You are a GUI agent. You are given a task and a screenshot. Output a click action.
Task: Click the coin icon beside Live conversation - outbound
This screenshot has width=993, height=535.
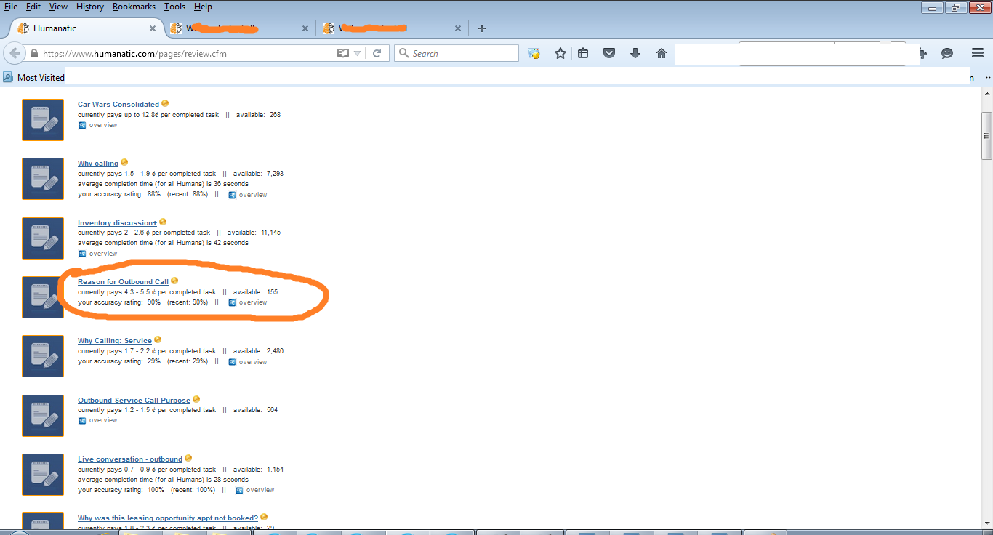[x=188, y=458]
